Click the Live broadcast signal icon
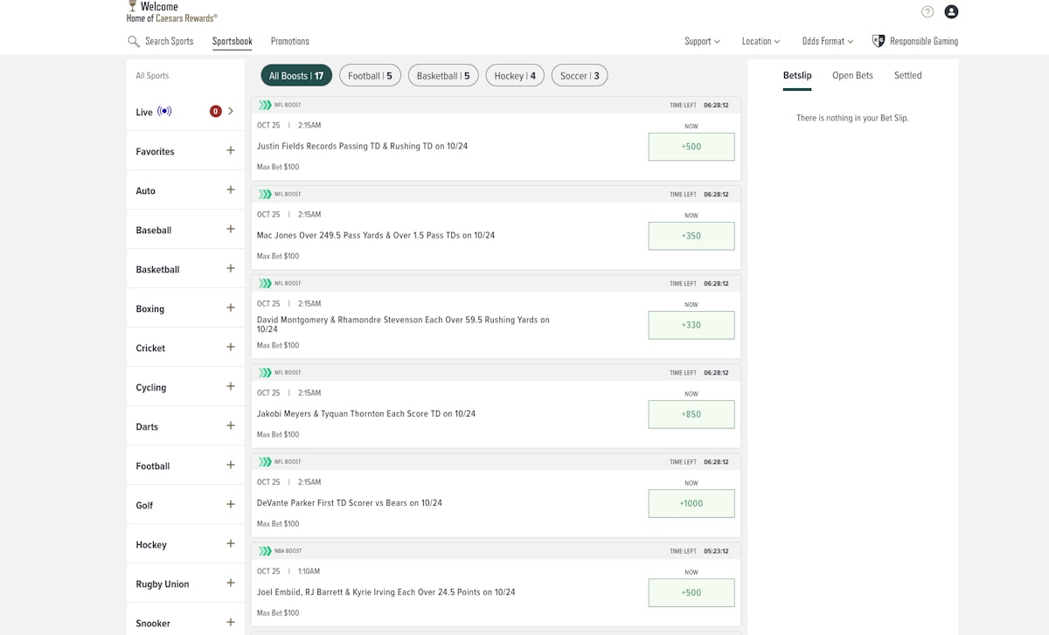Screen dimensions: 1049x635 tap(164, 112)
